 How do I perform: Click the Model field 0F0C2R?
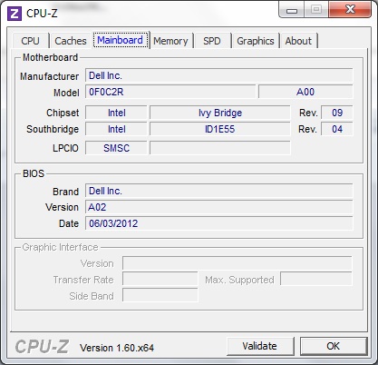170,92
